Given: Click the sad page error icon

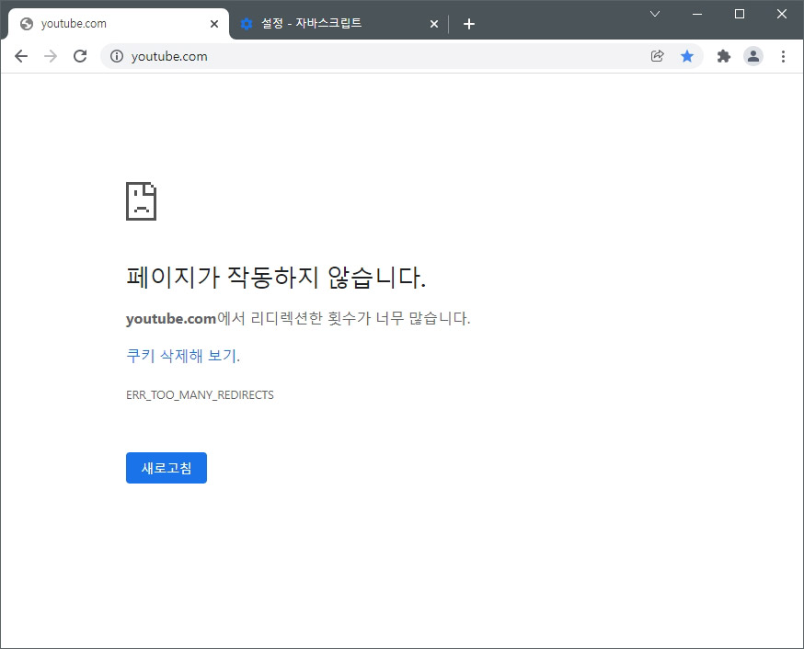Looking at the screenshot, I should pos(140,200).
